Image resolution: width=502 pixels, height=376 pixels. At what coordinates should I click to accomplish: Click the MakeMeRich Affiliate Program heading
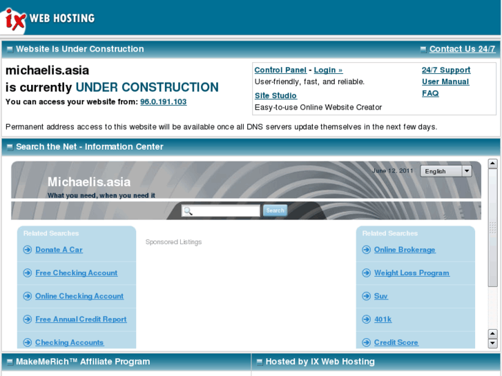[83, 362]
